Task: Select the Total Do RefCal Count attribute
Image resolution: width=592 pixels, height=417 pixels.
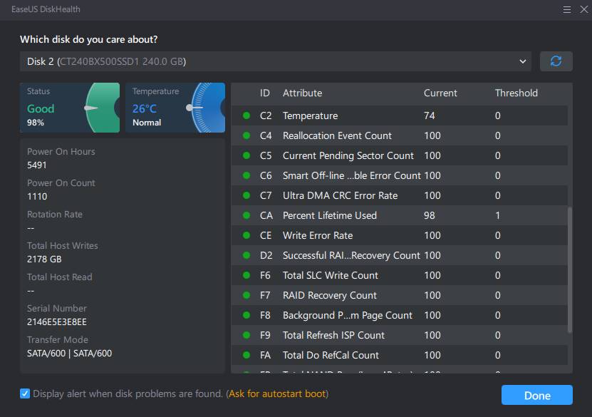Action: coord(331,355)
